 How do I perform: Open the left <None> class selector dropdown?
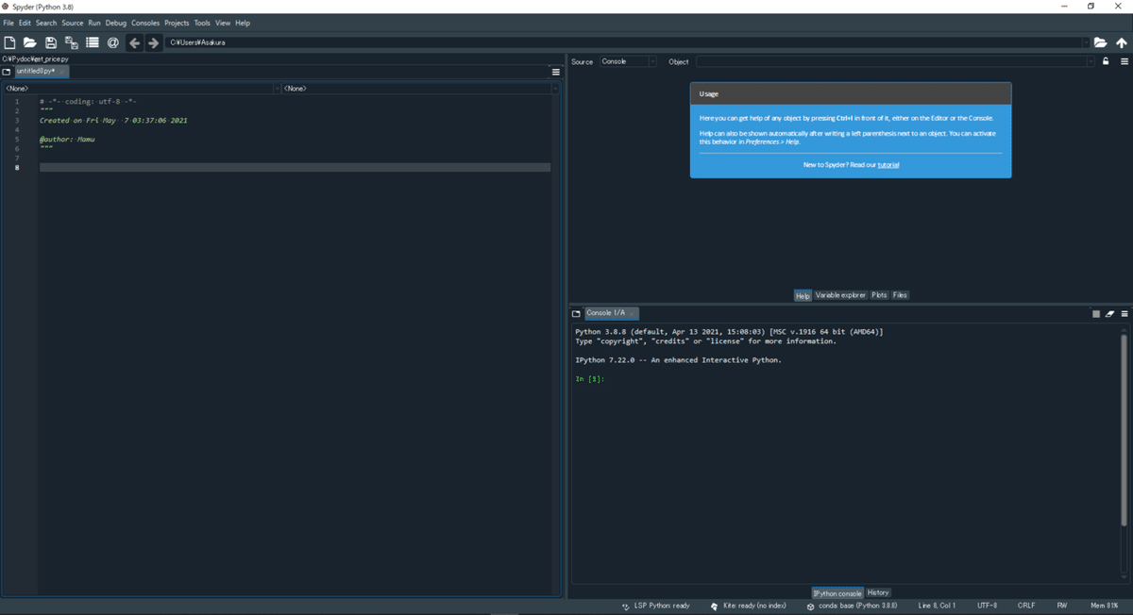[x=141, y=89]
